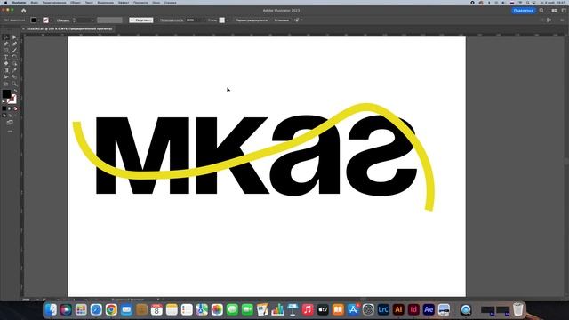Click the fill color swatch in control bar
Viewport: 569px width, 320px height.
(x=34, y=20)
